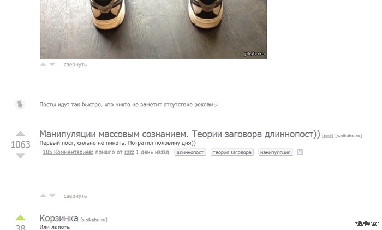Click the green upvote arrow on the Корзинка post
The height and width of the screenshot is (230, 382).
(21, 218)
